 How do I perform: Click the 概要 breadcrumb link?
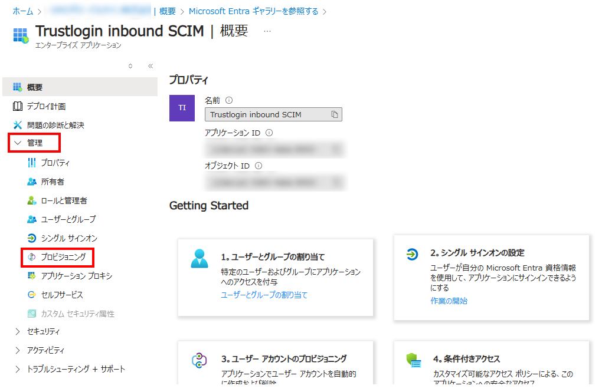pos(168,12)
